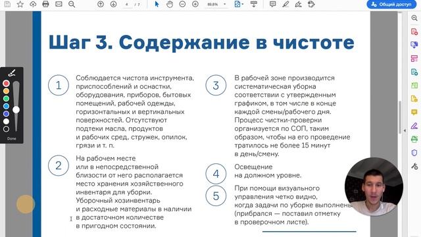Upload the file to the cloud
Viewport: 421px width, 237px height.
[33, 4]
